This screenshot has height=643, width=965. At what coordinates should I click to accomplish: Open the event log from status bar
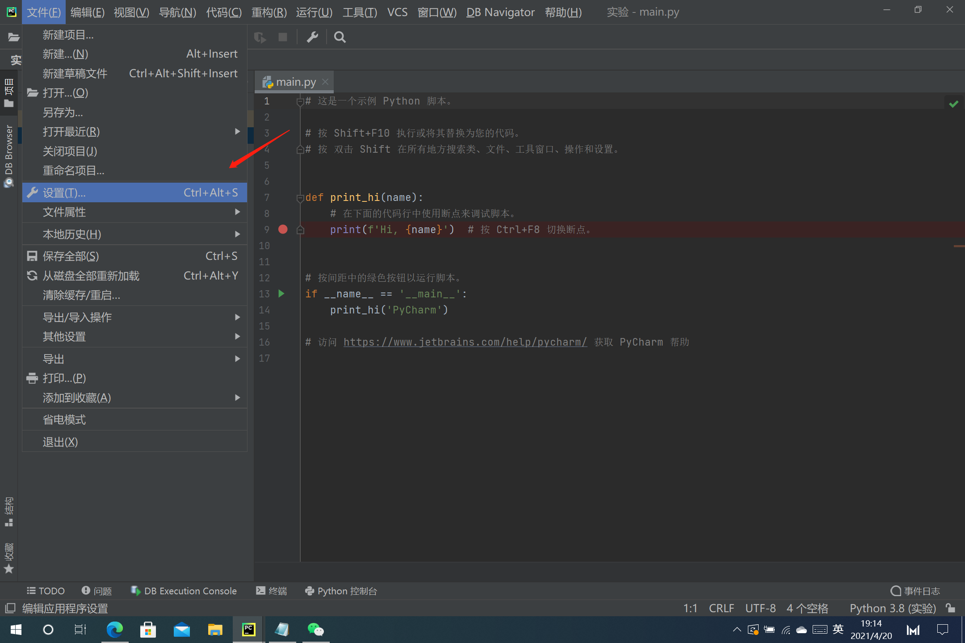coord(915,591)
